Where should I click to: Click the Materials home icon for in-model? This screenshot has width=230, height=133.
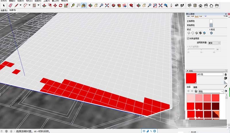[196, 91]
